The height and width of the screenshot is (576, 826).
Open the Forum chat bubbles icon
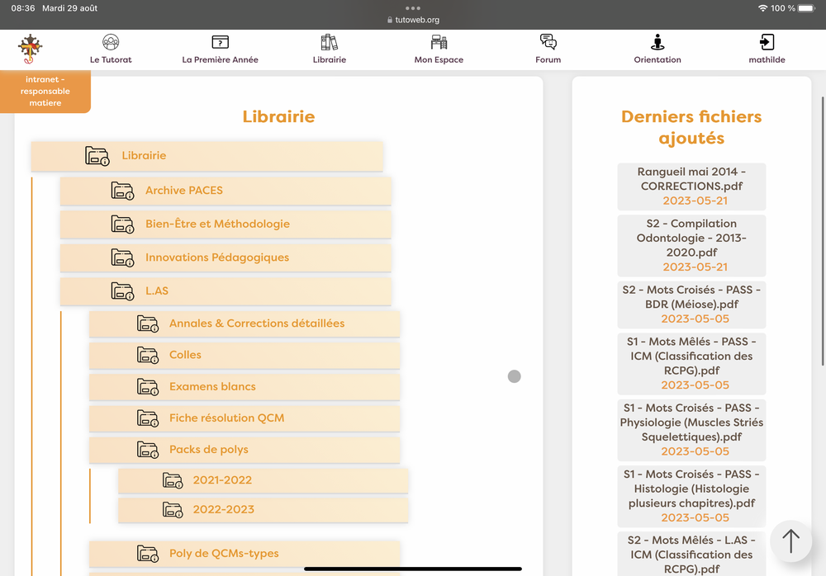click(548, 42)
